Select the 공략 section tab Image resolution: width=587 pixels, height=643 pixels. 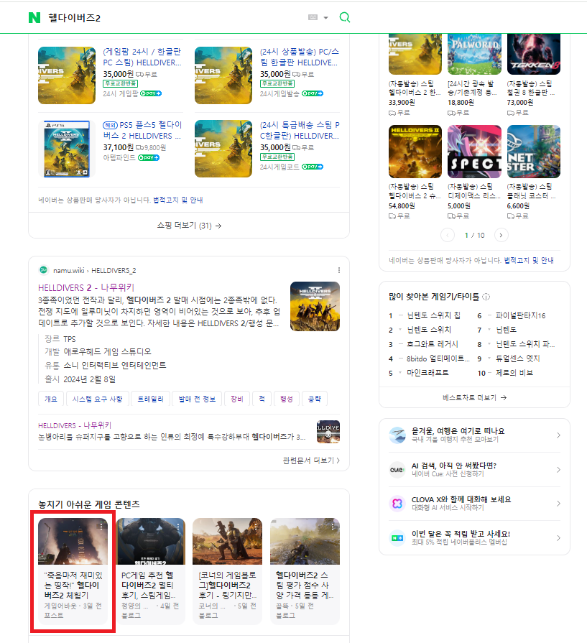coord(314,399)
